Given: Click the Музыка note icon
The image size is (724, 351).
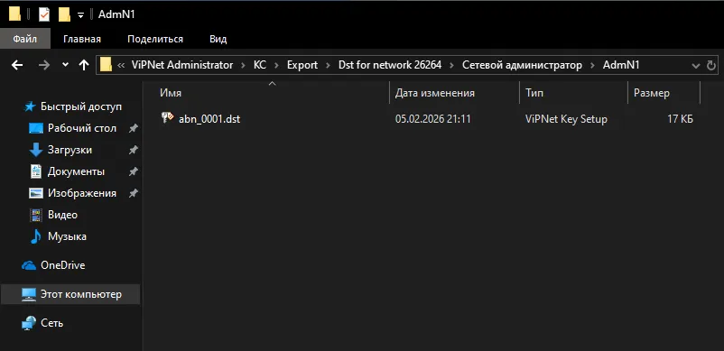Looking at the screenshot, I should (x=35, y=236).
